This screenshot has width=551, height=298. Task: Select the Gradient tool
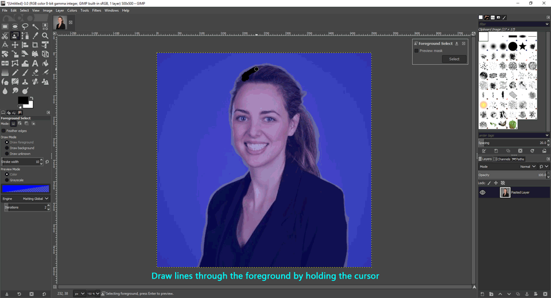(x=5, y=73)
